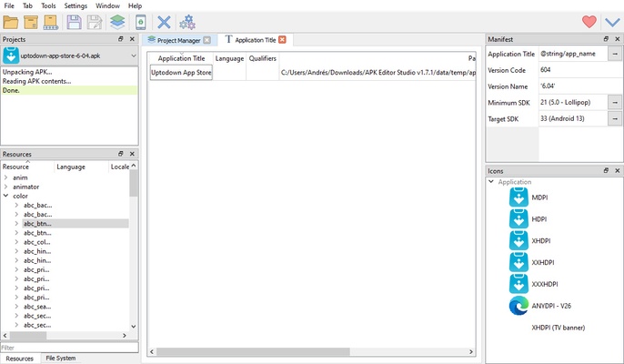Float the Icons panel
Screen dimensions: 624x364
[606, 170]
